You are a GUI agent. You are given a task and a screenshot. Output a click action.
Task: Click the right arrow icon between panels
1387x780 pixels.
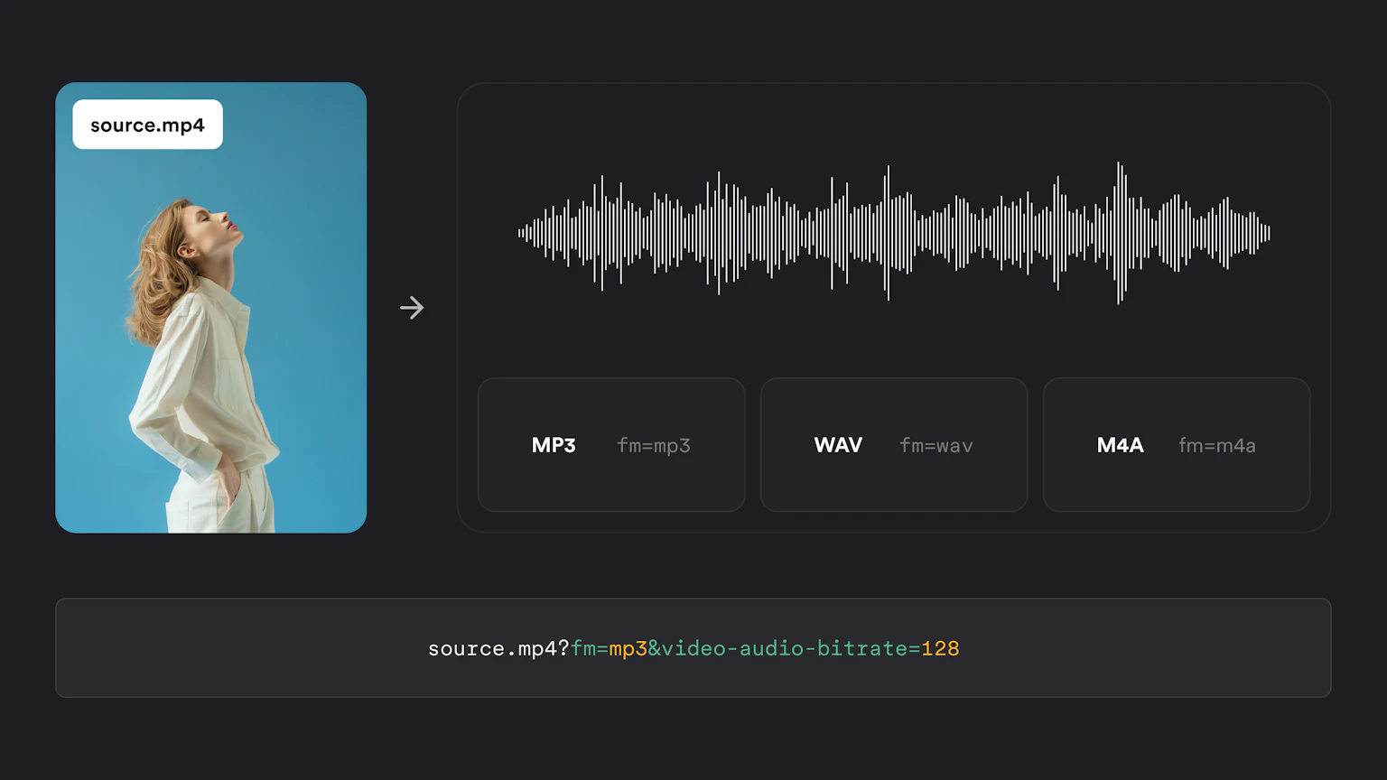point(412,308)
